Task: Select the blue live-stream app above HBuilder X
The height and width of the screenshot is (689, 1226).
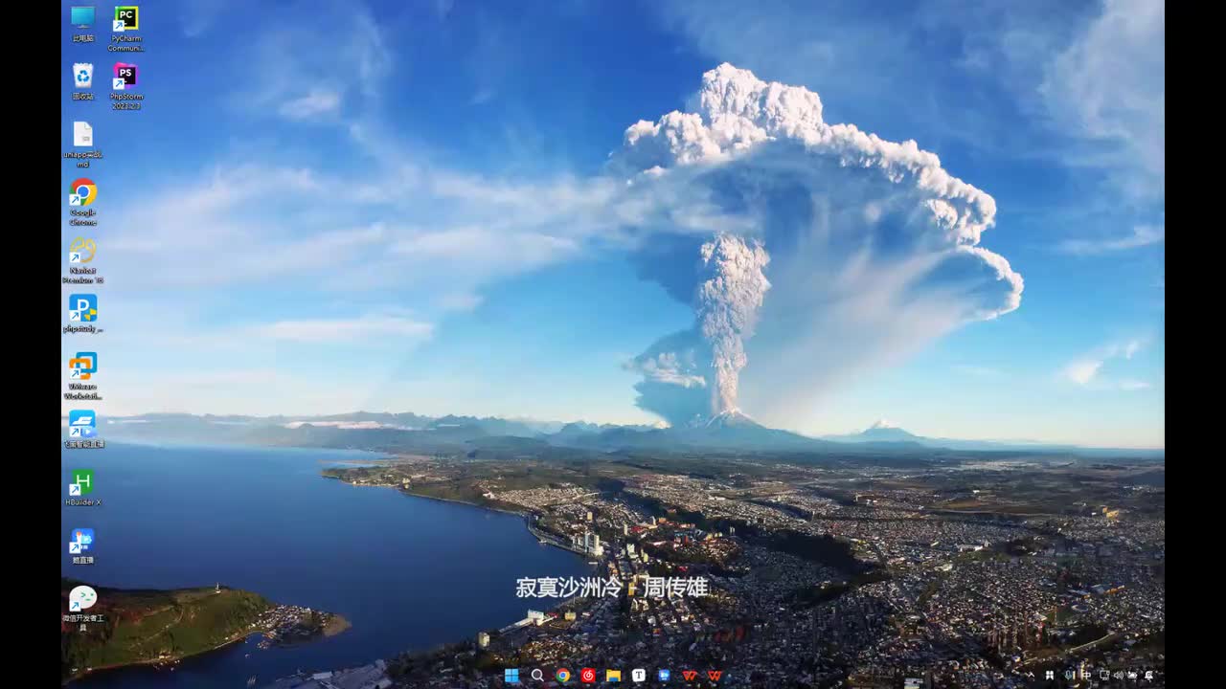Action: click(x=83, y=429)
